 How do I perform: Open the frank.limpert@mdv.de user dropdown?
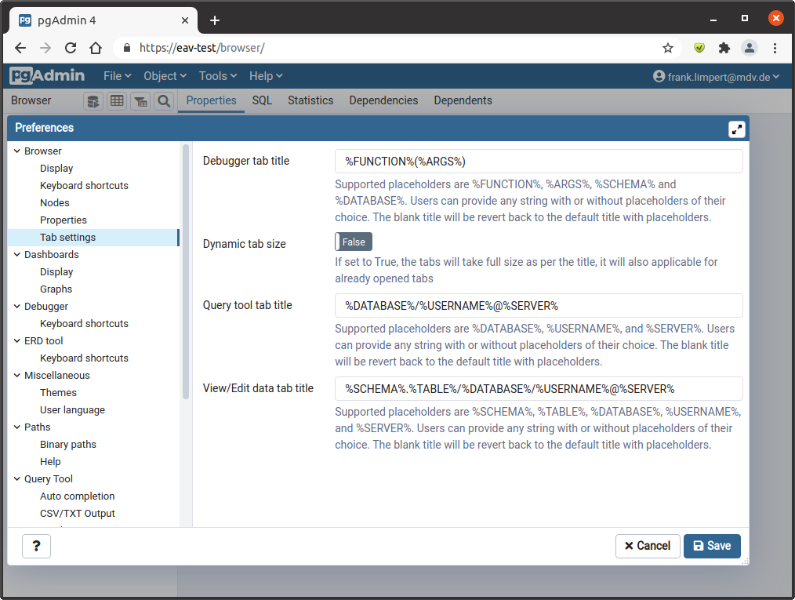717,77
